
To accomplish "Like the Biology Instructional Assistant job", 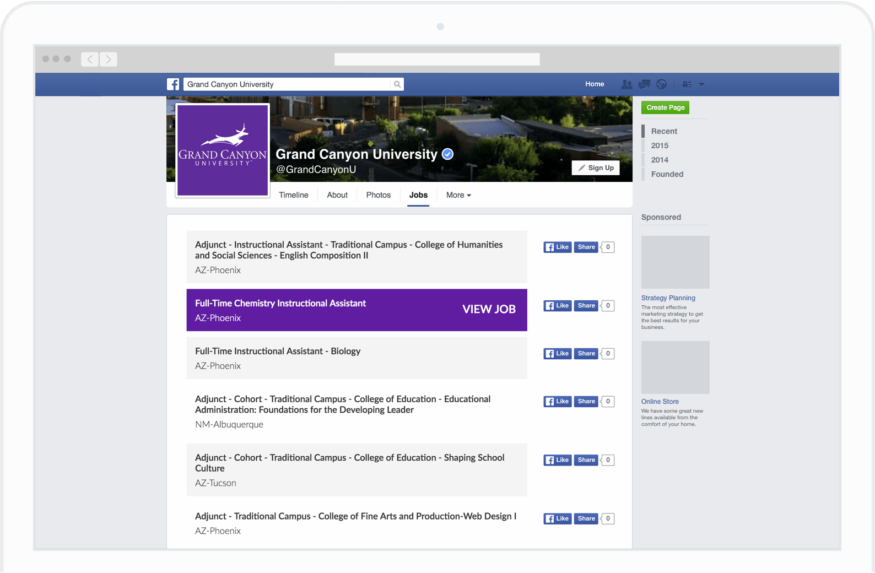I will pyautogui.click(x=557, y=354).
